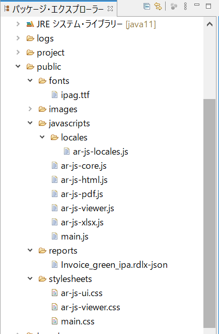Viewport: 219px width, 334px height.
Task: Toggle the Link with Editor icon
Action: (158, 7)
